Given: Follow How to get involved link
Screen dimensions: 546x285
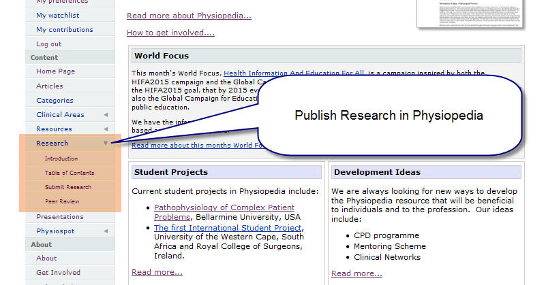Looking at the screenshot, I should coord(170,33).
